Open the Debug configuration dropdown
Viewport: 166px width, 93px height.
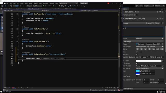click(29, 6)
